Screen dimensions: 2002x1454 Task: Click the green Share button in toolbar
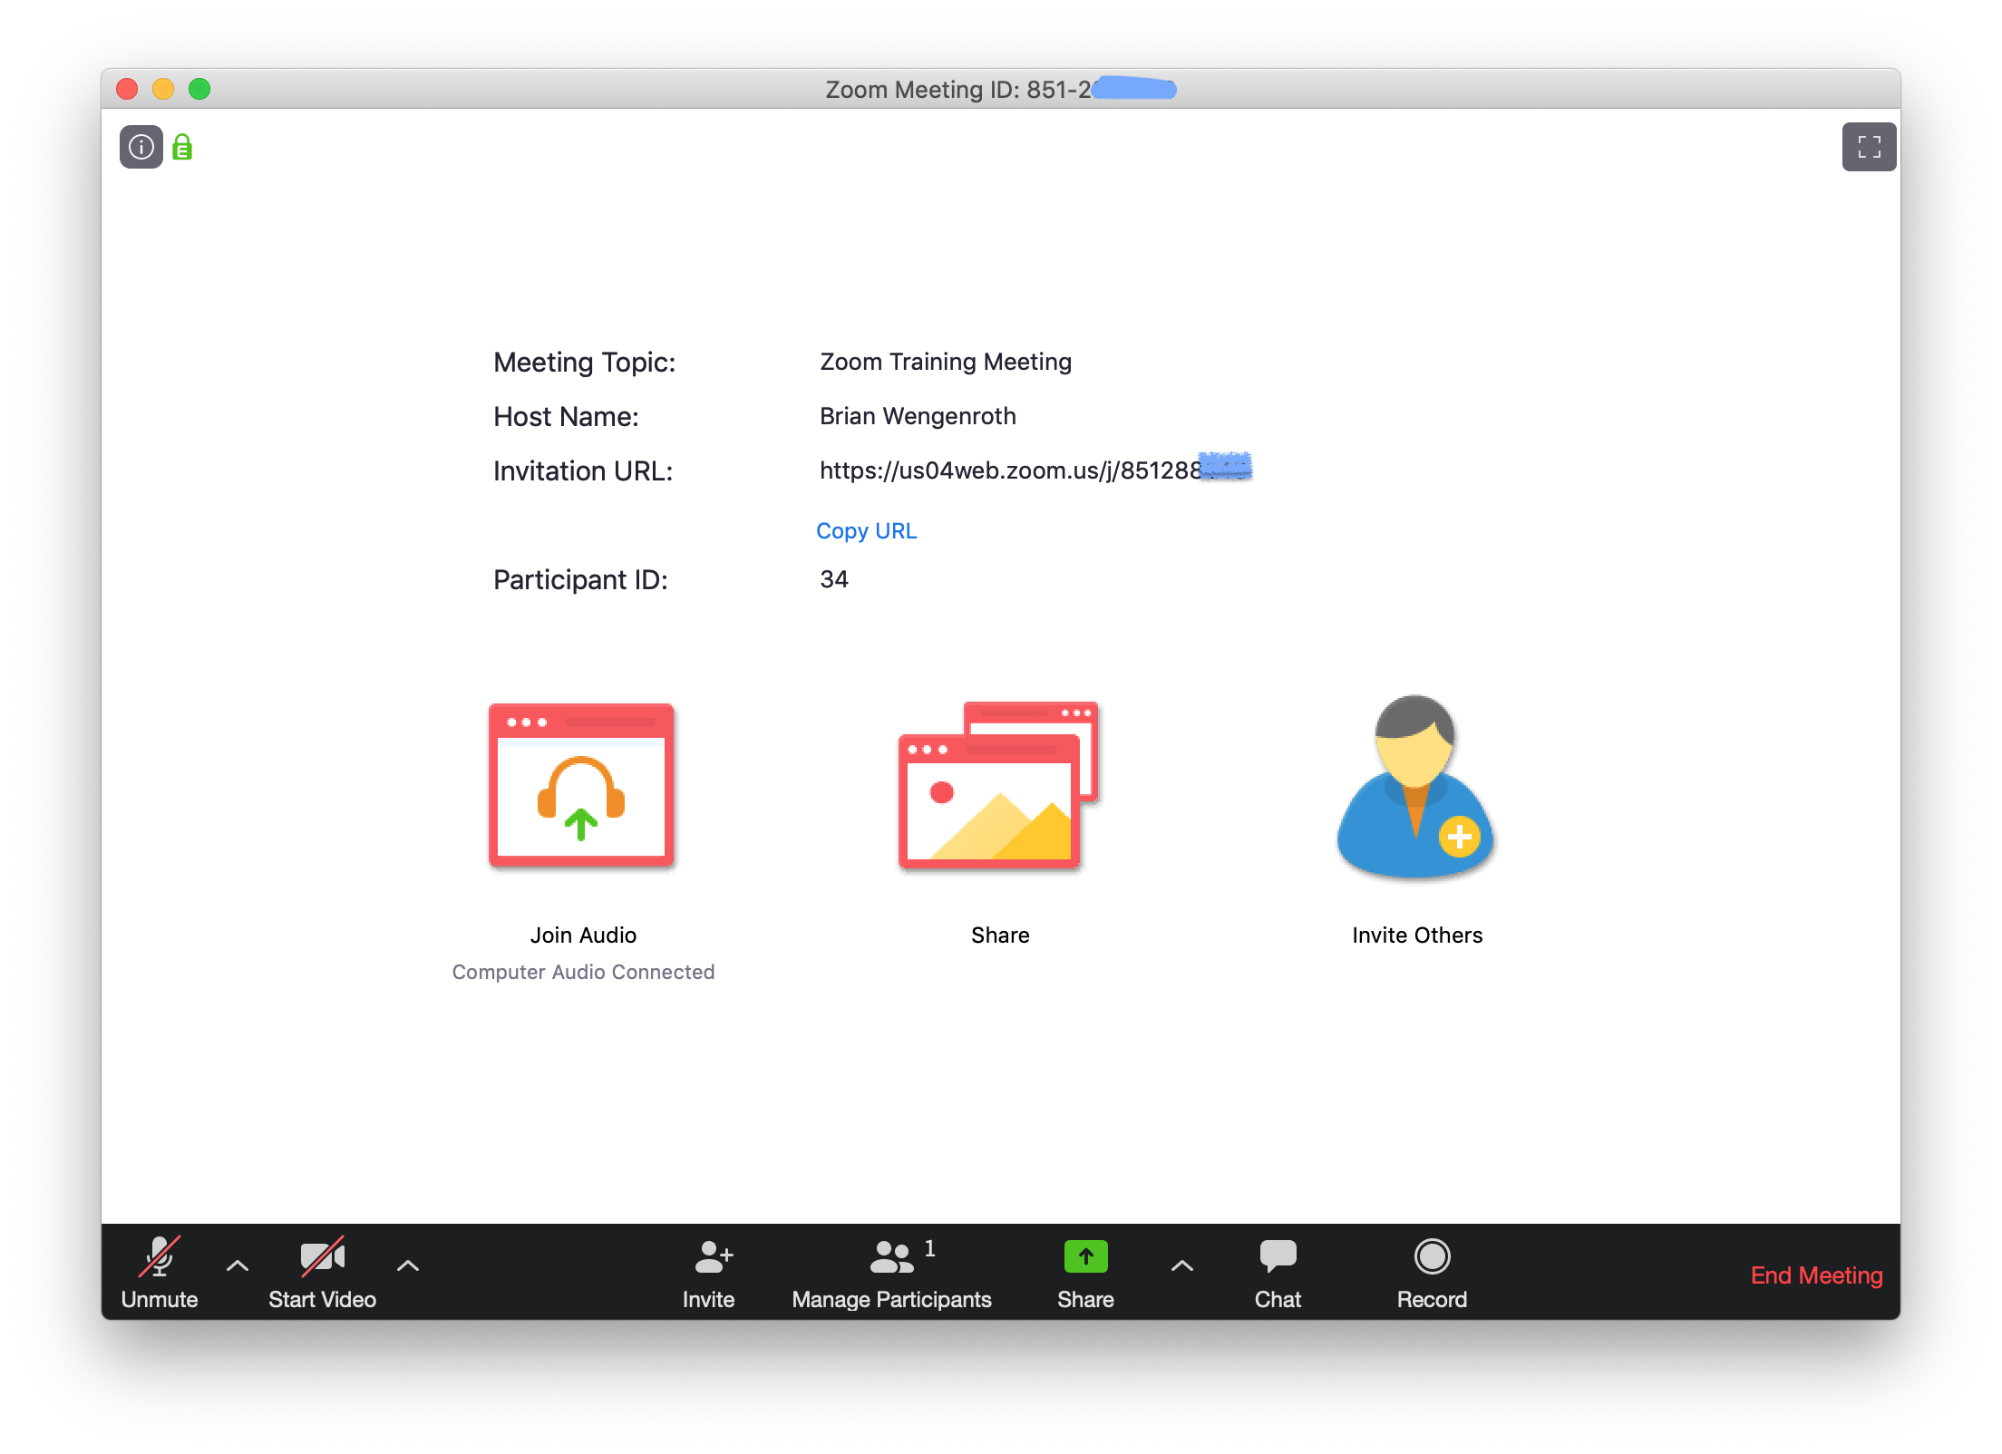click(x=1085, y=1273)
